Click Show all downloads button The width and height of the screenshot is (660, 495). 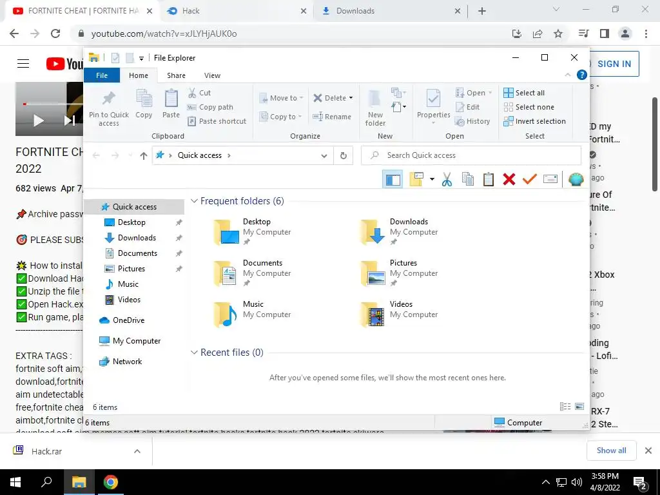[611, 451]
